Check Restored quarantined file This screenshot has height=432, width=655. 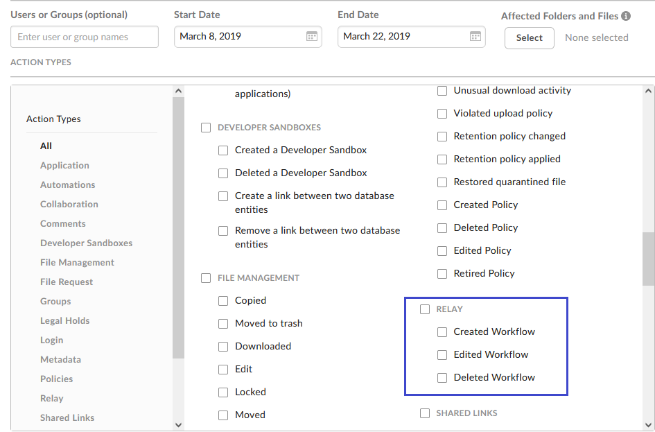pyautogui.click(x=442, y=182)
